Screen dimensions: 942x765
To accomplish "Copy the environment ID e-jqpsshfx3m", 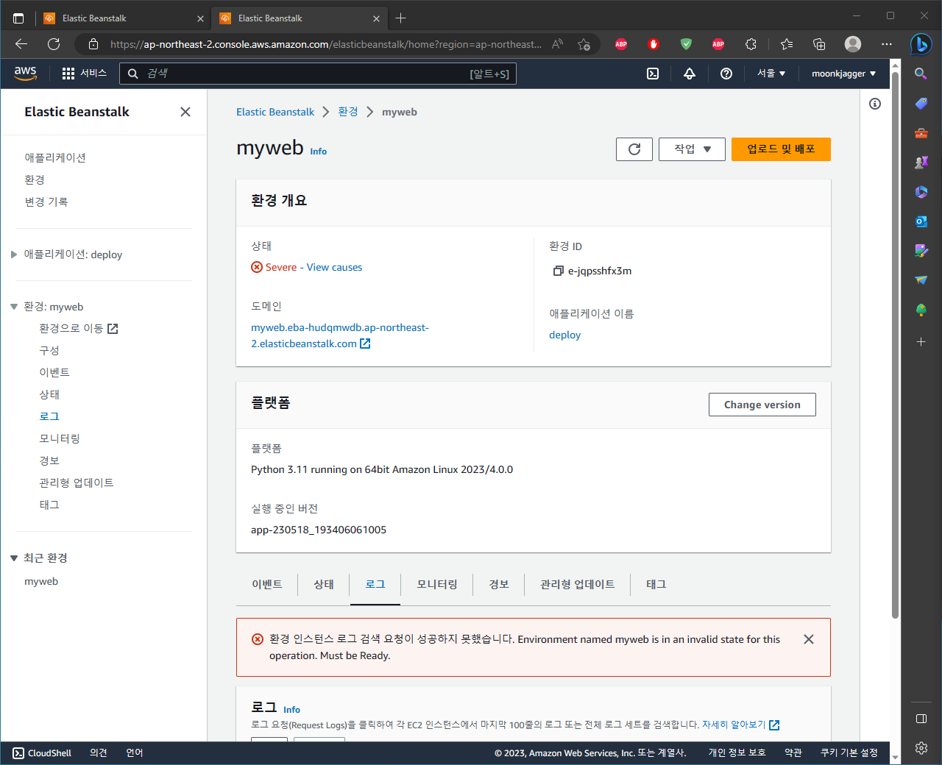I will click(x=558, y=271).
